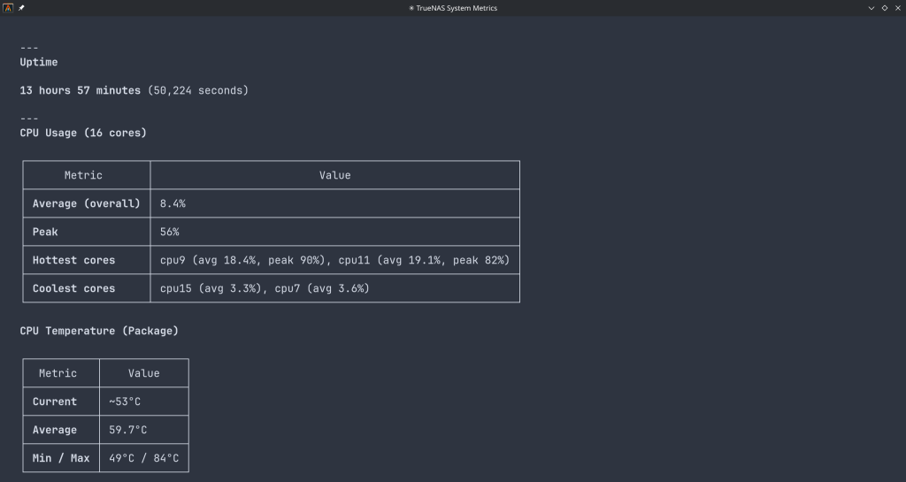This screenshot has width=906, height=482.
Task: Select the Coolest cores row label
Action: [73, 288]
